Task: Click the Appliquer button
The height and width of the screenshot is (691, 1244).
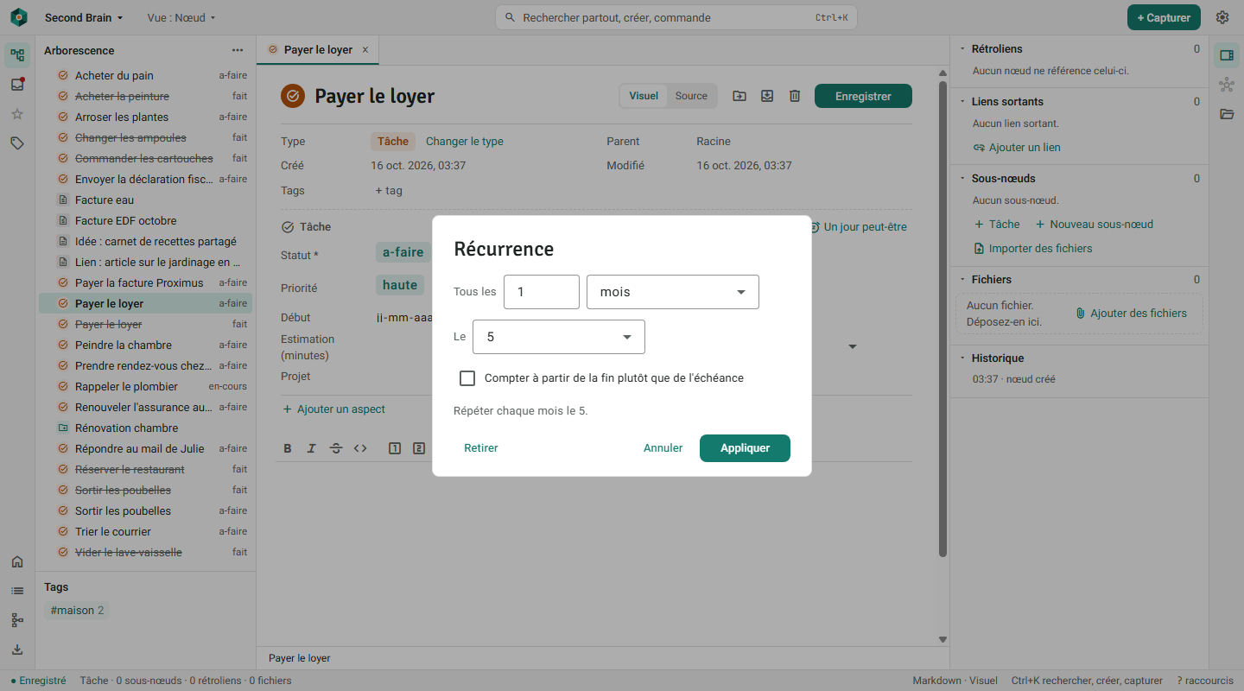Action: click(745, 448)
